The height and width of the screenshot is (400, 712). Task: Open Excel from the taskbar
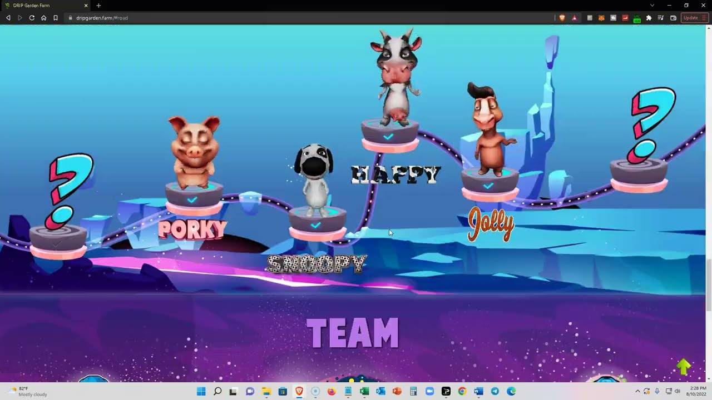click(364, 391)
